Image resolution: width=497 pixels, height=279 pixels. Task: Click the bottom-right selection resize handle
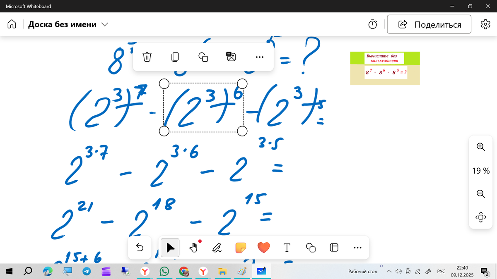pos(243,131)
